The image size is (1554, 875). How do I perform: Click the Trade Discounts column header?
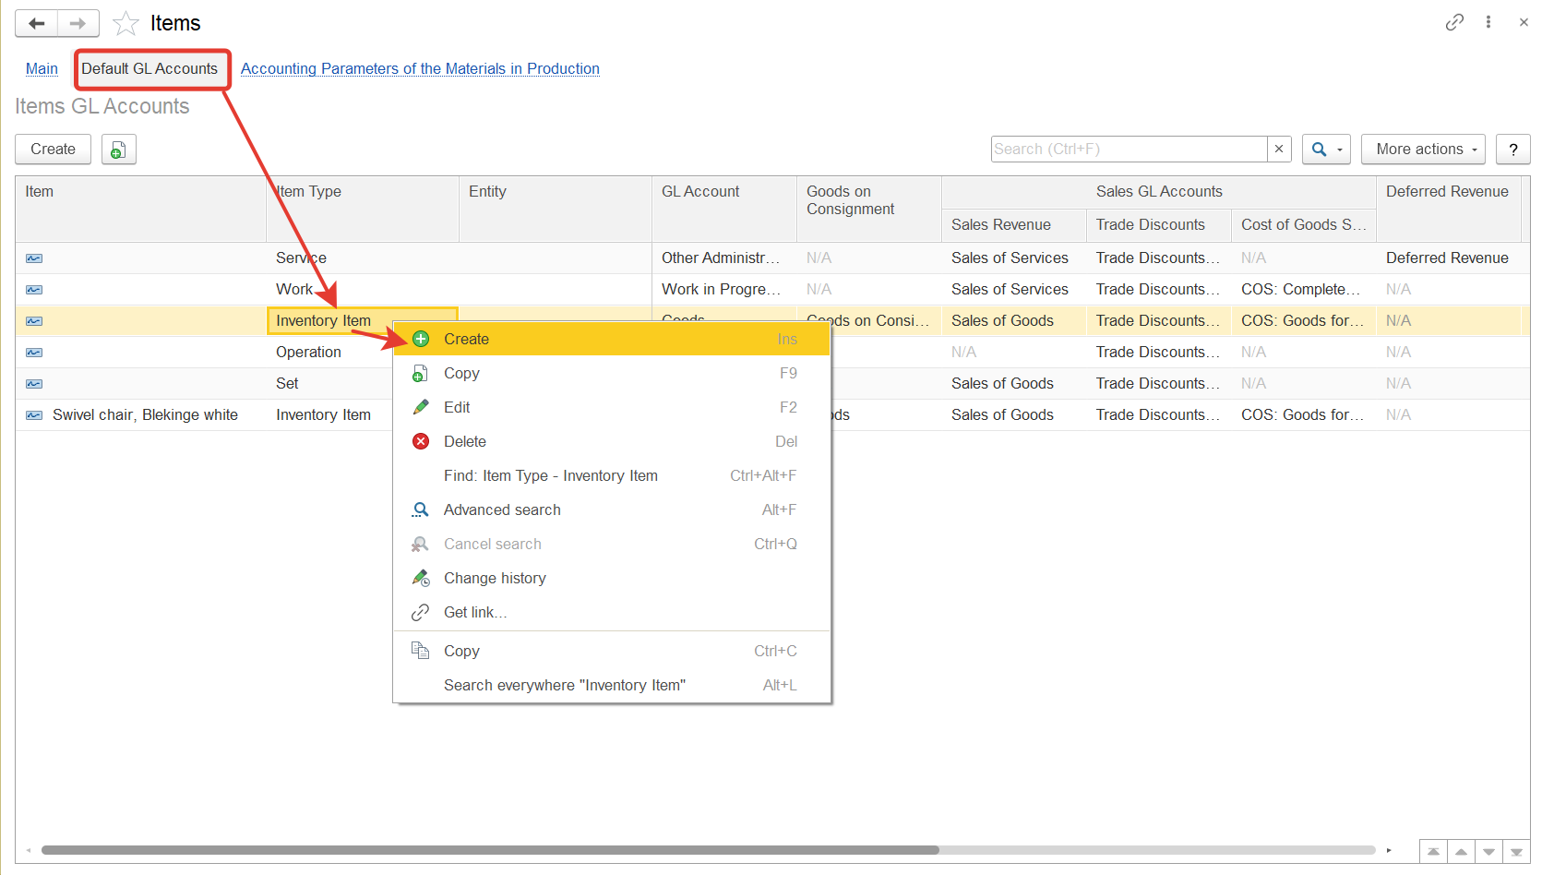pos(1158,225)
